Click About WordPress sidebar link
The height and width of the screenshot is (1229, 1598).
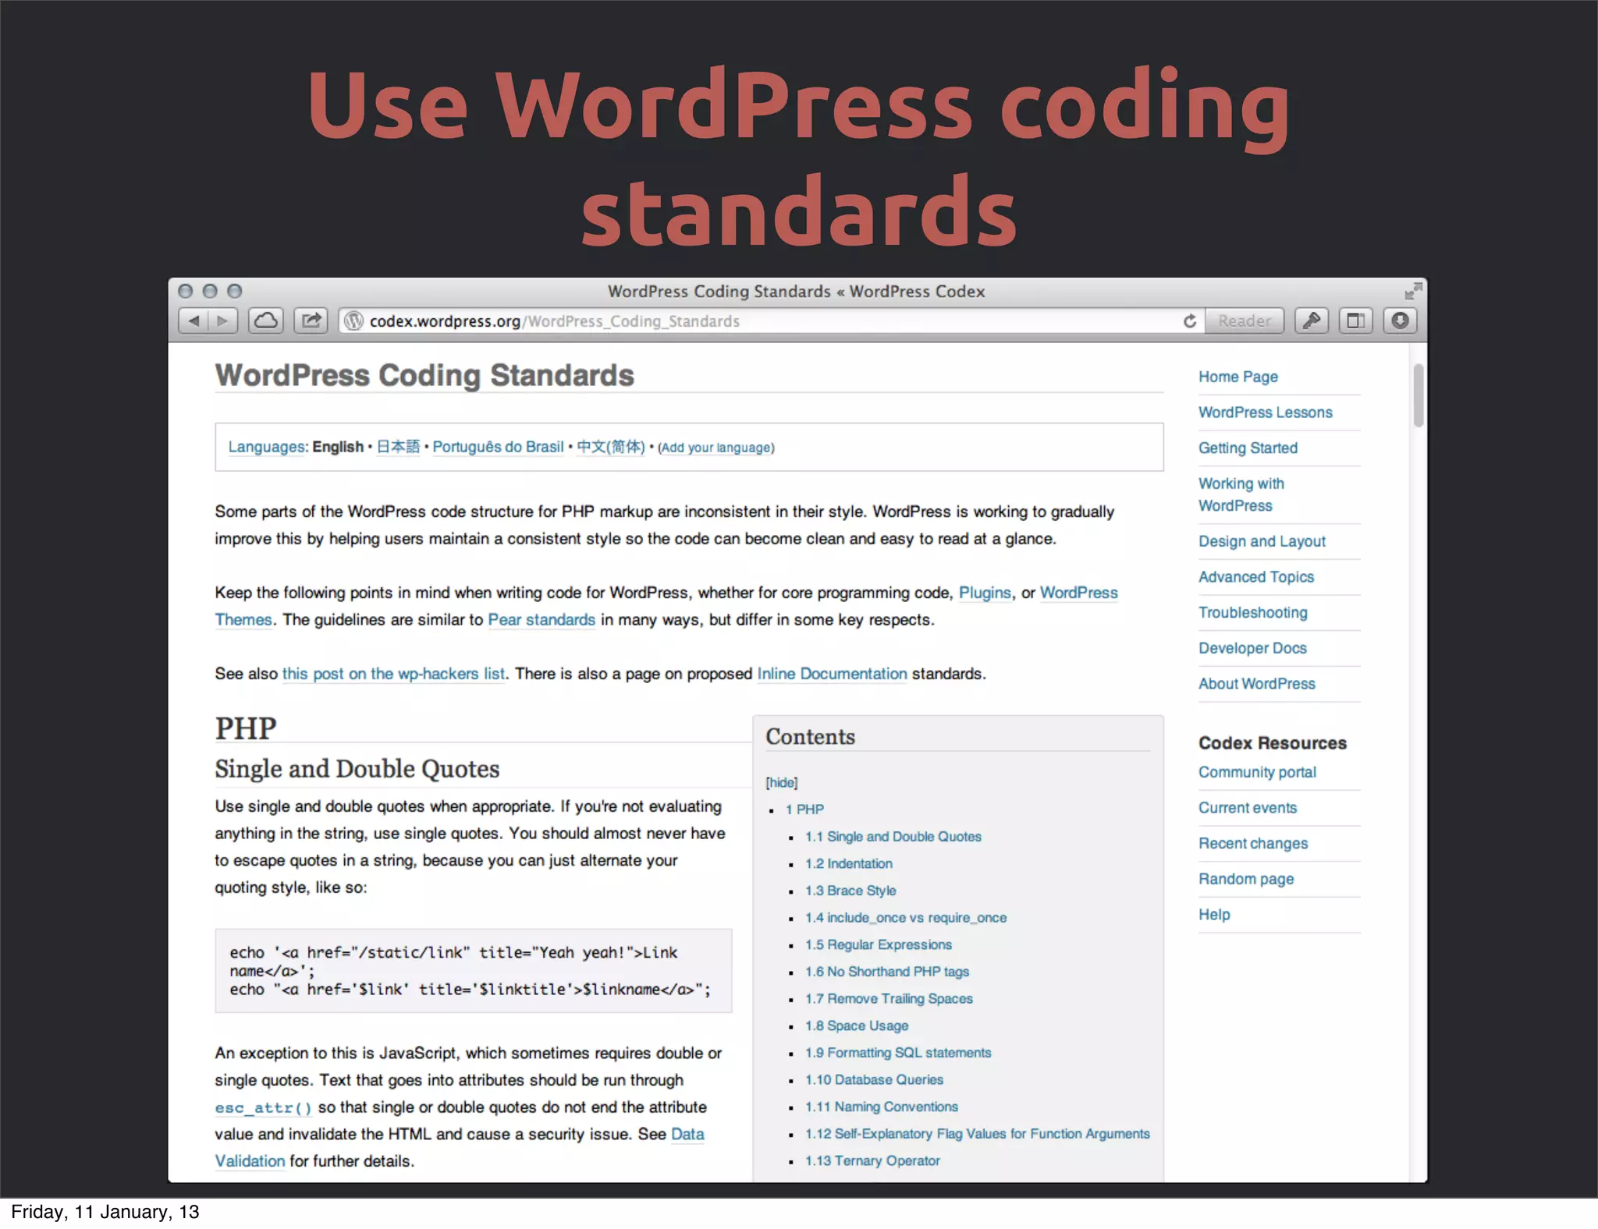pyautogui.click(x=1256, y=684)
